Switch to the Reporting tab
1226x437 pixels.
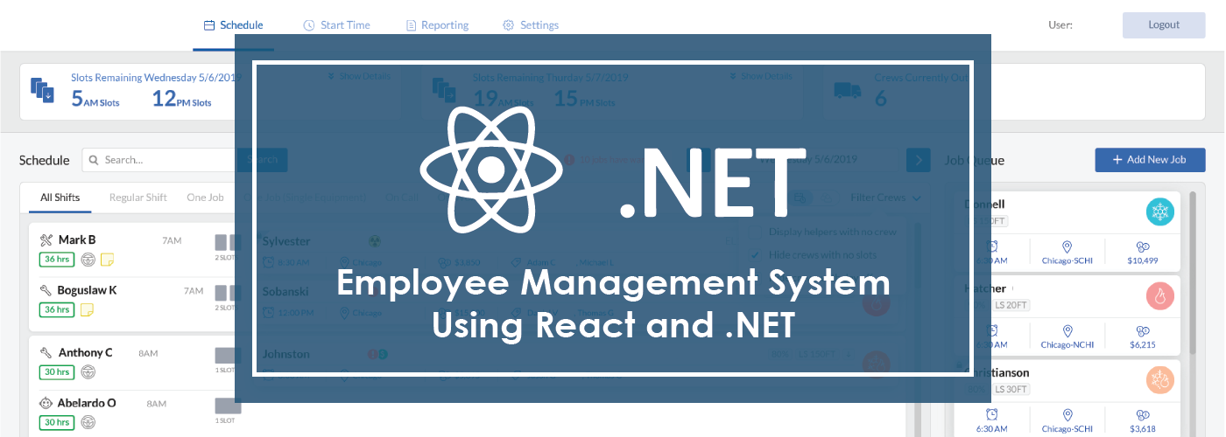click(x=437, y=25)
